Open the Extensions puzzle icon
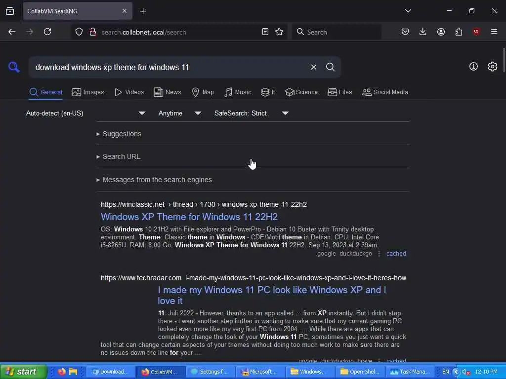Viewport: 506px width, 379px height. [x=459, y=32]
